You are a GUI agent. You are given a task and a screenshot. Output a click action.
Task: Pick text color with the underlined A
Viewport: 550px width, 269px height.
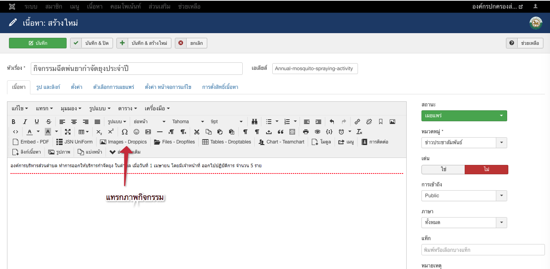click(30, 132)
